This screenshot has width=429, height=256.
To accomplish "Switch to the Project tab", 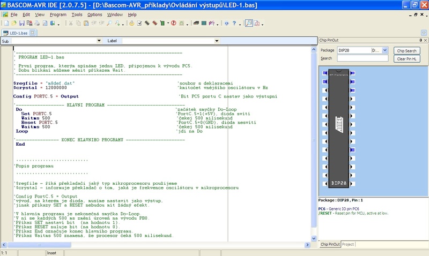I will click(347, 244).
